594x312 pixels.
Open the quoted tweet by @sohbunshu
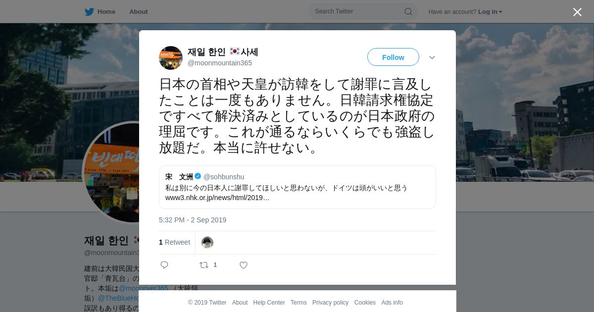tap(297, 187)
